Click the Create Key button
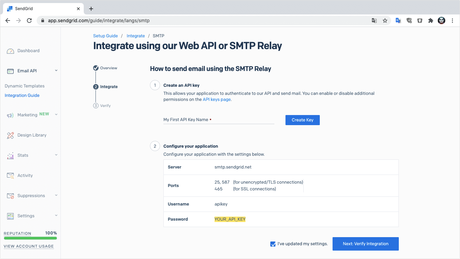Viewport: 460px width, 259px height. click(x=303, y=120)
